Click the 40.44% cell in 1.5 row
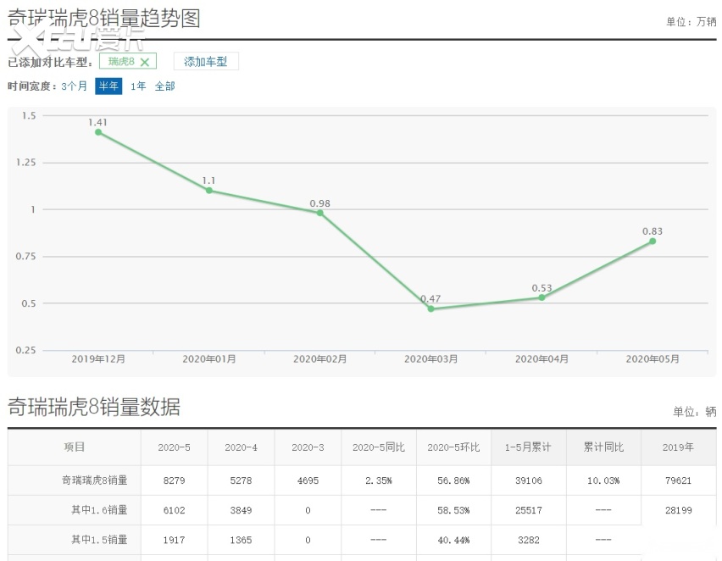This screenshot has width=722, height=561. click(453, 540)
